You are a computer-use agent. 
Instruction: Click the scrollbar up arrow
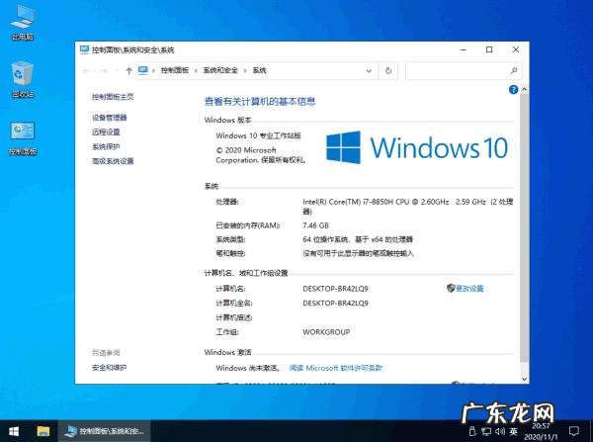[x=524, y=90]
